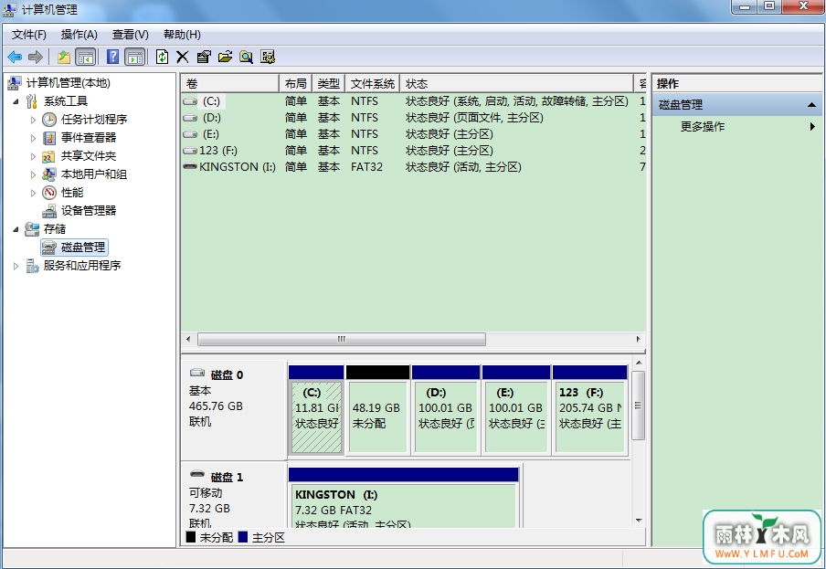This screenshot has width=826, height=569.
Task: Select 系统工具 in the tree
Action: (x=65, y=101)
